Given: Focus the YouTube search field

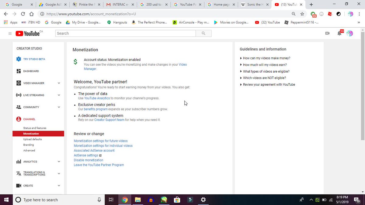Looking at the screenshot, I should [x=126, y=33].
